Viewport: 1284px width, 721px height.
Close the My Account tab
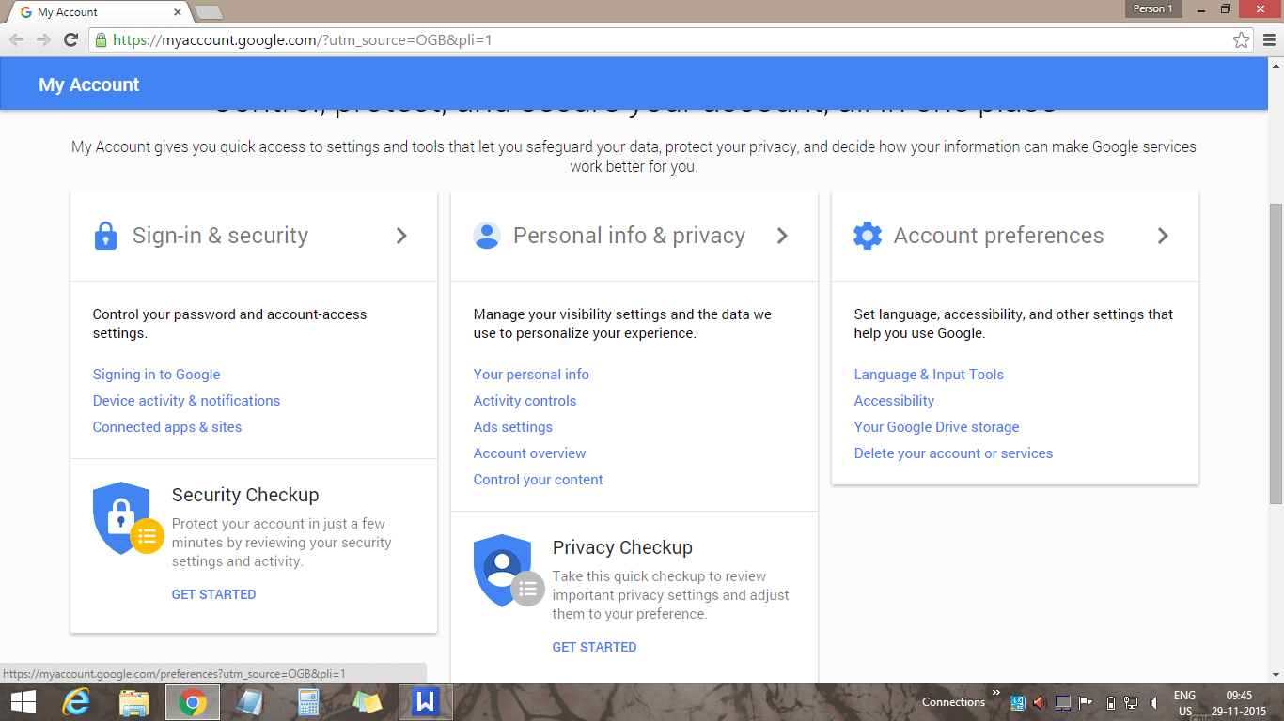pyautogui.click(x=177, y=12)
